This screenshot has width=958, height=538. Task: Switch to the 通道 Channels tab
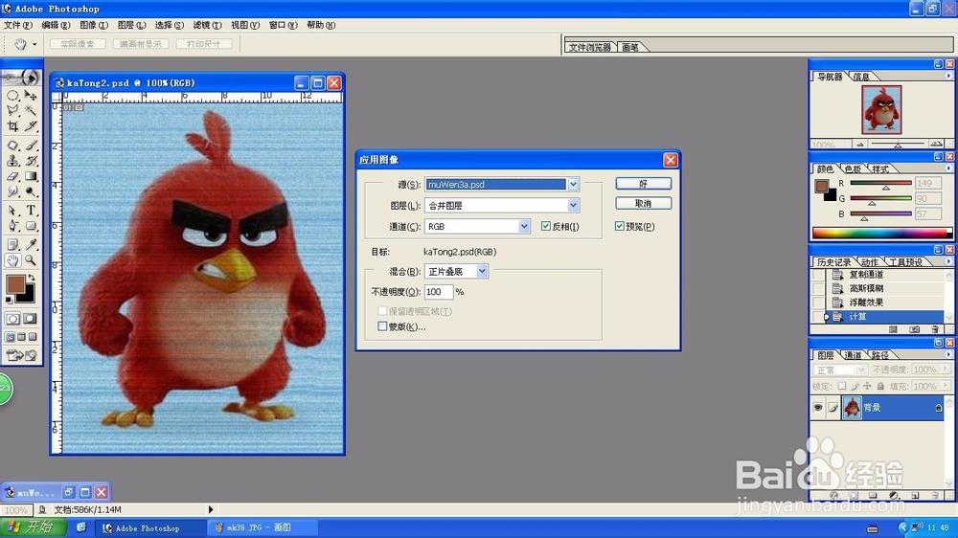point(853,355)
